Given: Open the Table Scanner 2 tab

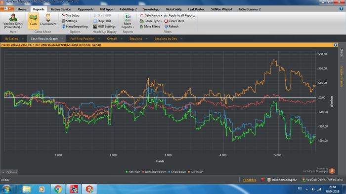Looking at the screenshot, I should pos(249,9).
